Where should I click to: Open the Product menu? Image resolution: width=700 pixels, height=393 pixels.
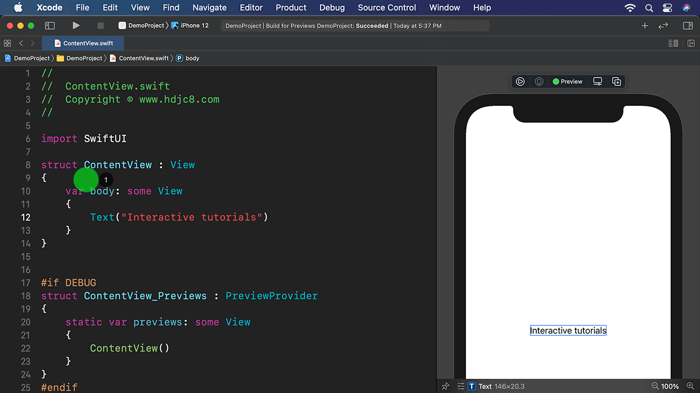291,7
